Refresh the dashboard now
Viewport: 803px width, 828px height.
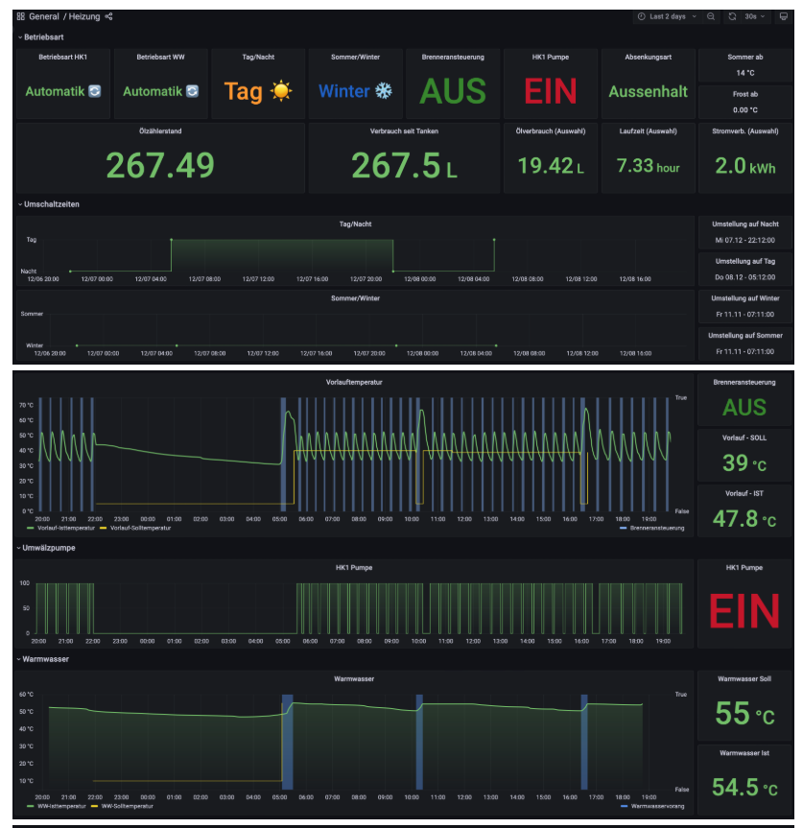[x=732, y=16]
